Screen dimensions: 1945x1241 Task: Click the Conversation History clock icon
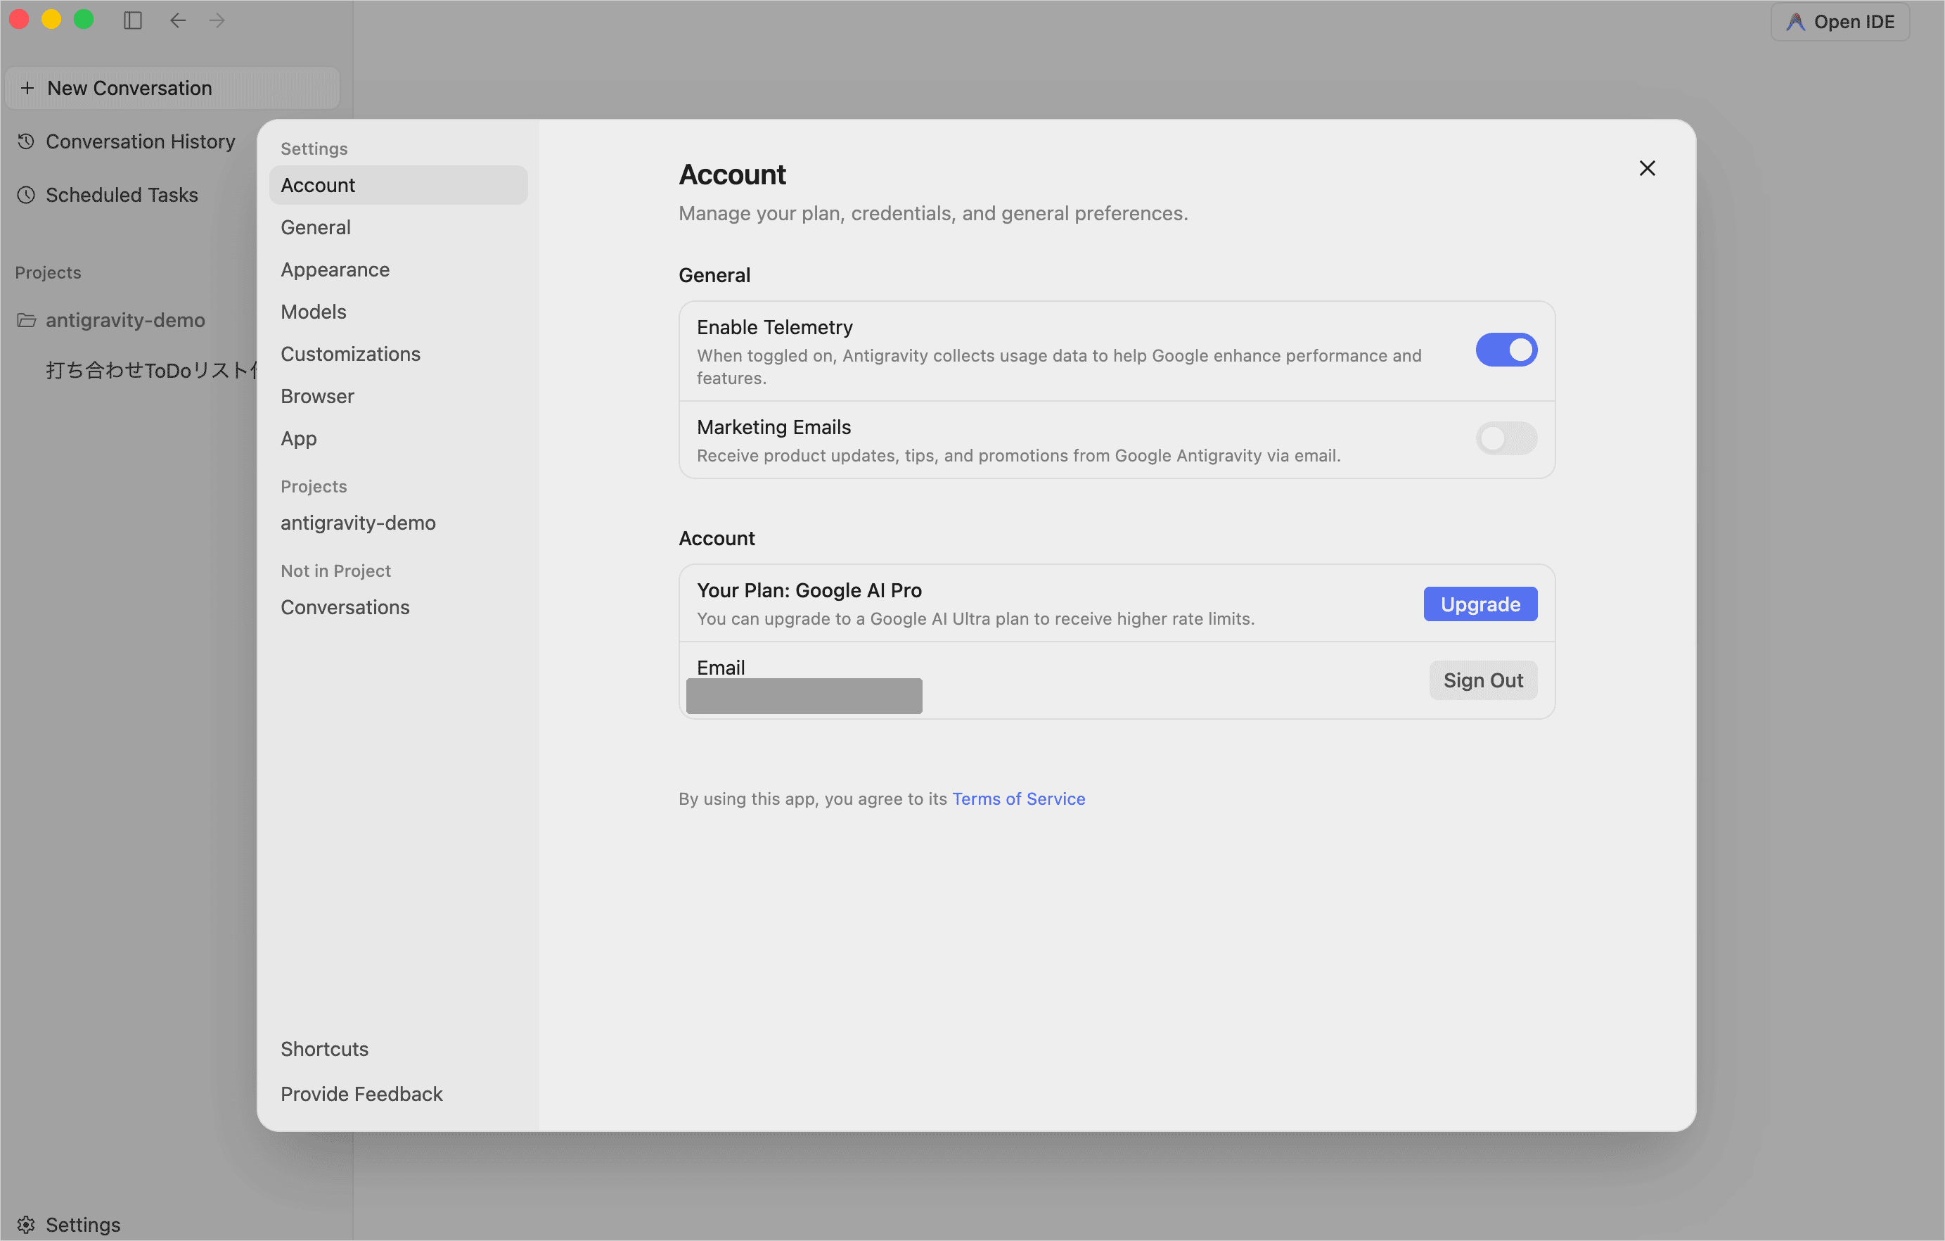(26, 141)
